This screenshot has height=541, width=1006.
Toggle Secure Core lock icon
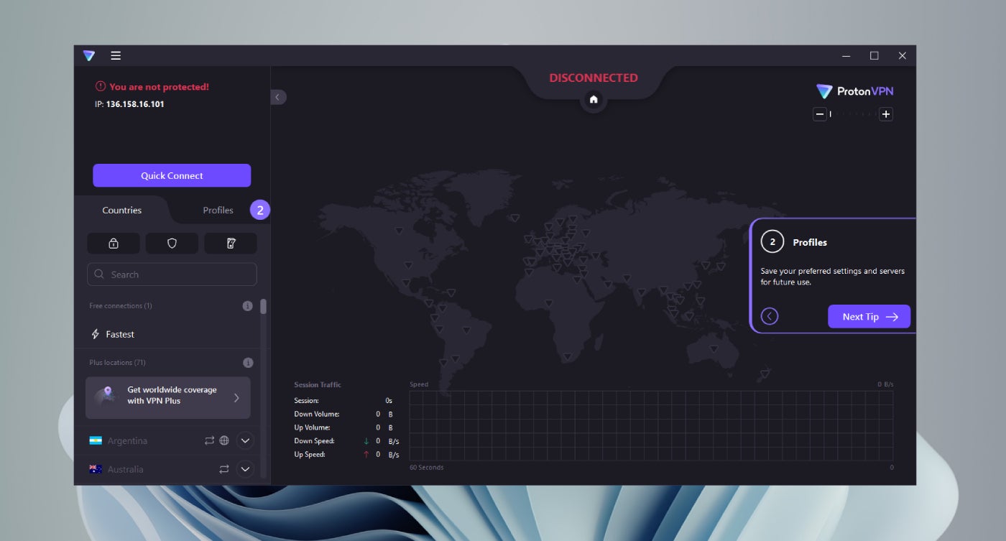pyautogui.click(x=114, y=244)
